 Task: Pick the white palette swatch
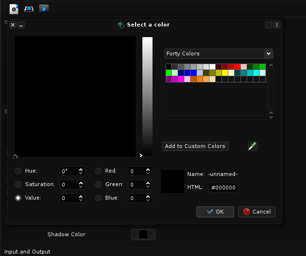(x=212, y=67)
